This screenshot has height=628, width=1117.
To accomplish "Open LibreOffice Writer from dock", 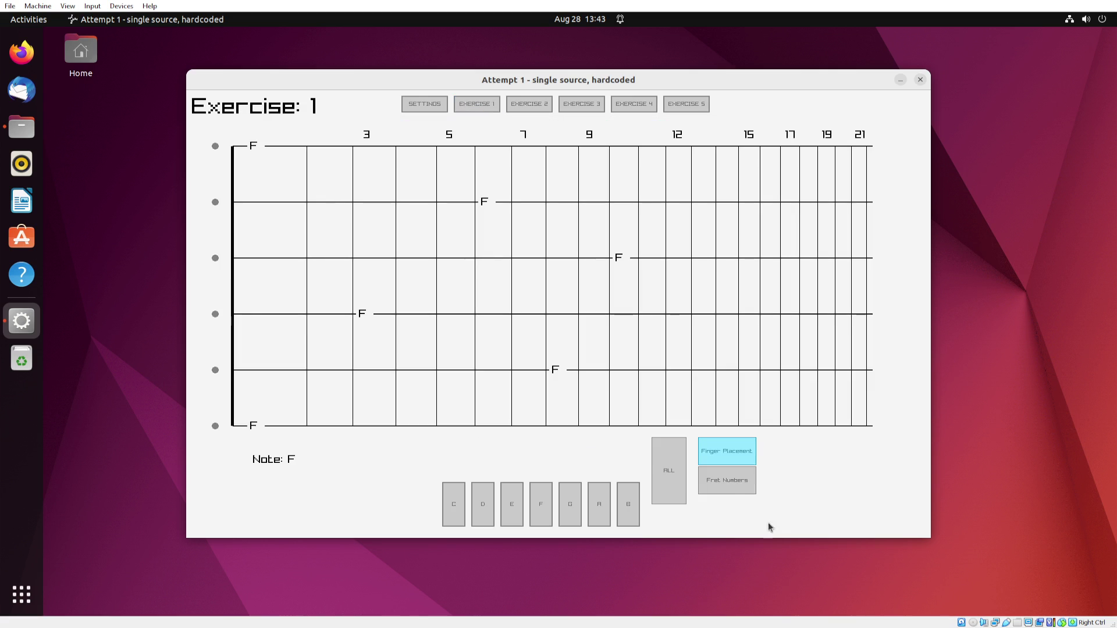I will pos(22,201).
